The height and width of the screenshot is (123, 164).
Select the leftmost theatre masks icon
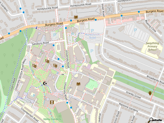(x=34, y=66)
